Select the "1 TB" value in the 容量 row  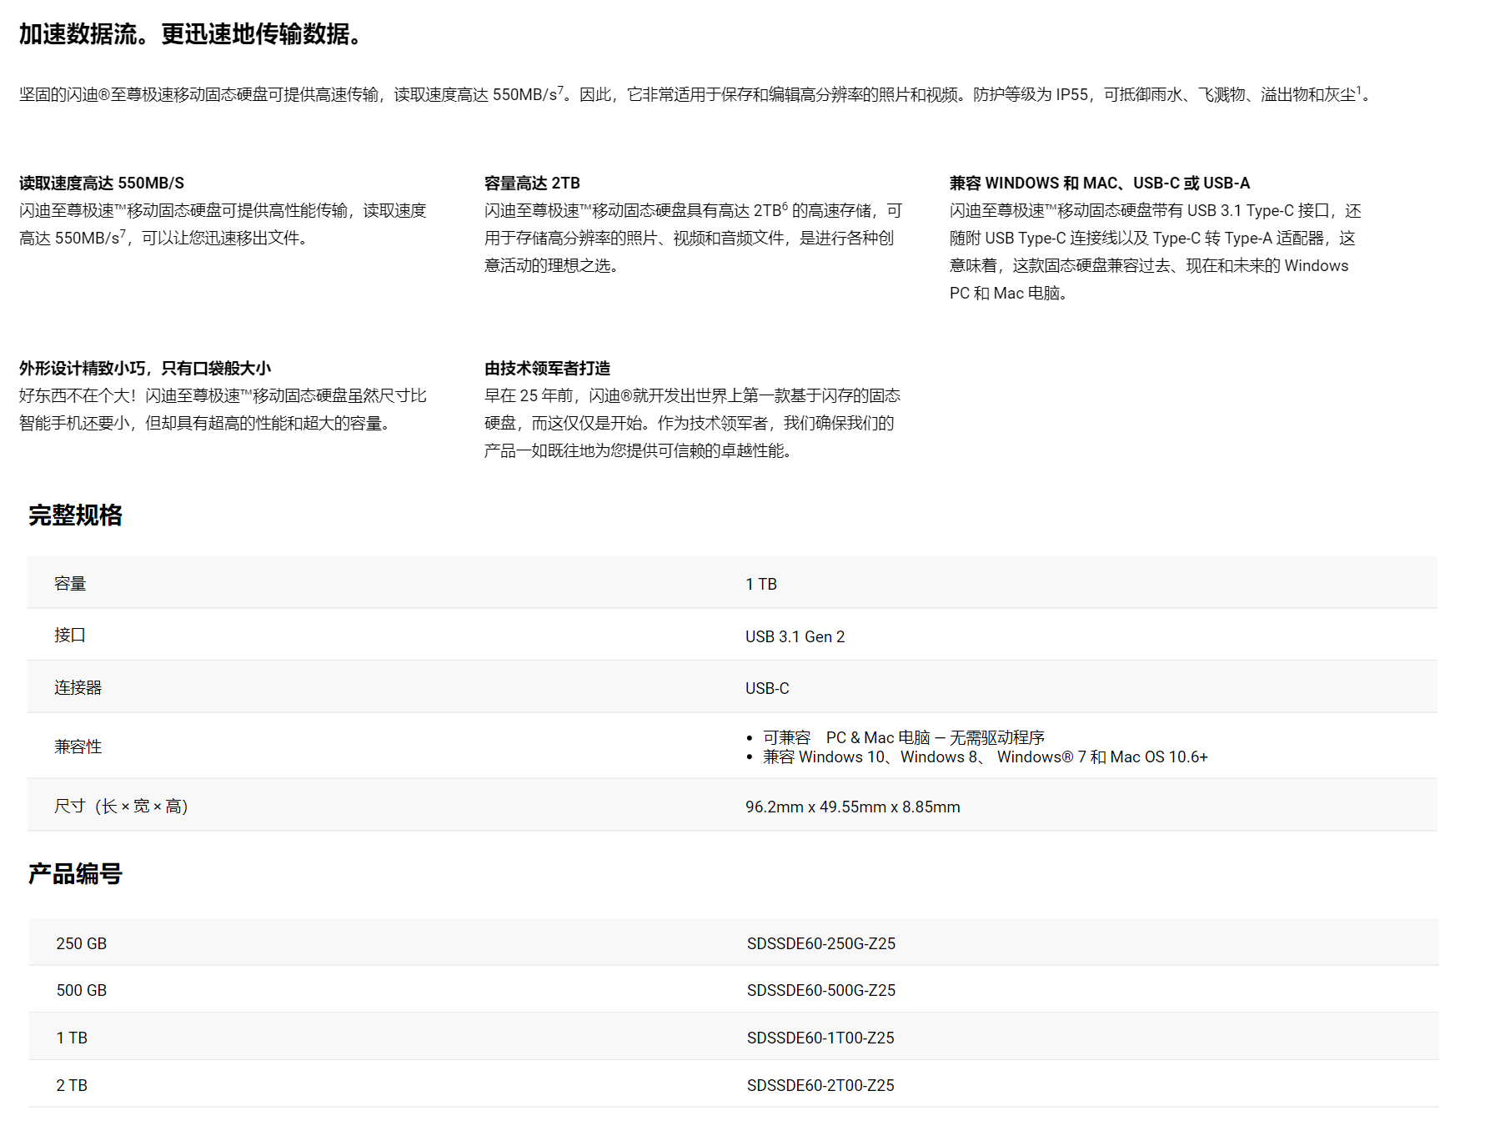761,584
